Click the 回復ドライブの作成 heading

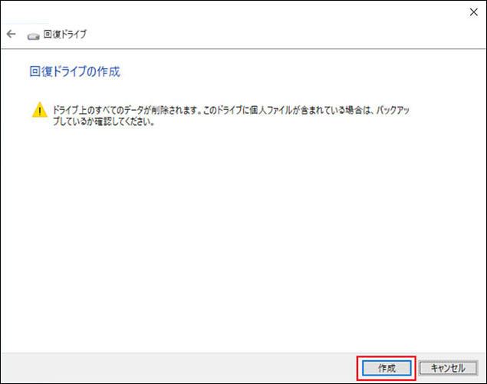[74, 72]
